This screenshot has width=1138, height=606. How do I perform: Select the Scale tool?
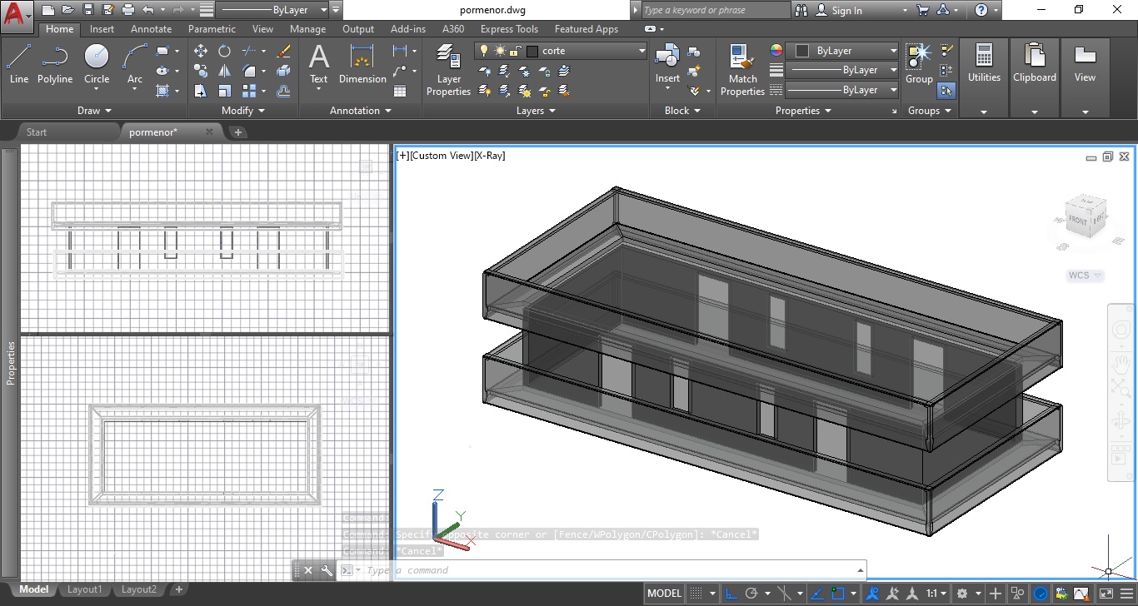point(225,91)
